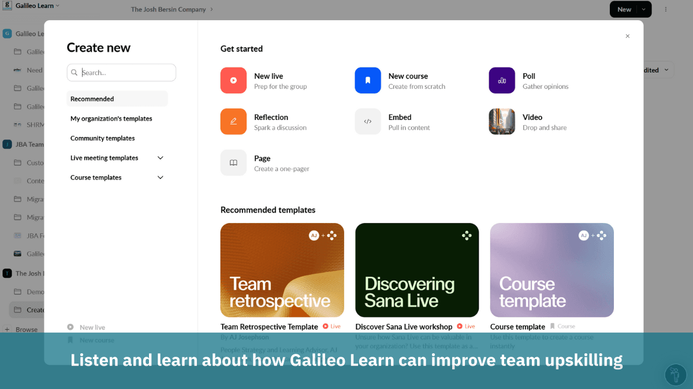Expand Course templates section
693x389 pixels.
click(161, 177)
